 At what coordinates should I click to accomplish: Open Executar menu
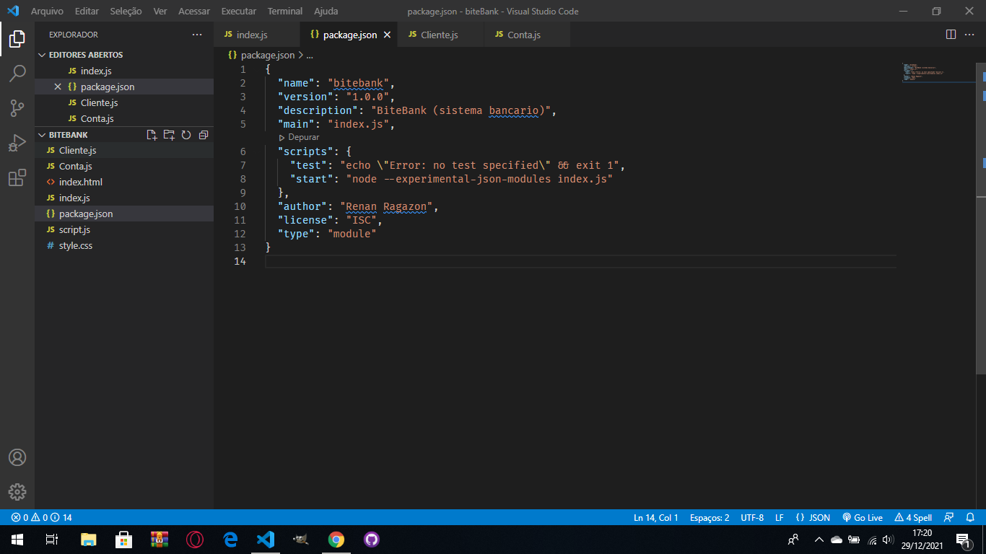click(x=238, y=12)
